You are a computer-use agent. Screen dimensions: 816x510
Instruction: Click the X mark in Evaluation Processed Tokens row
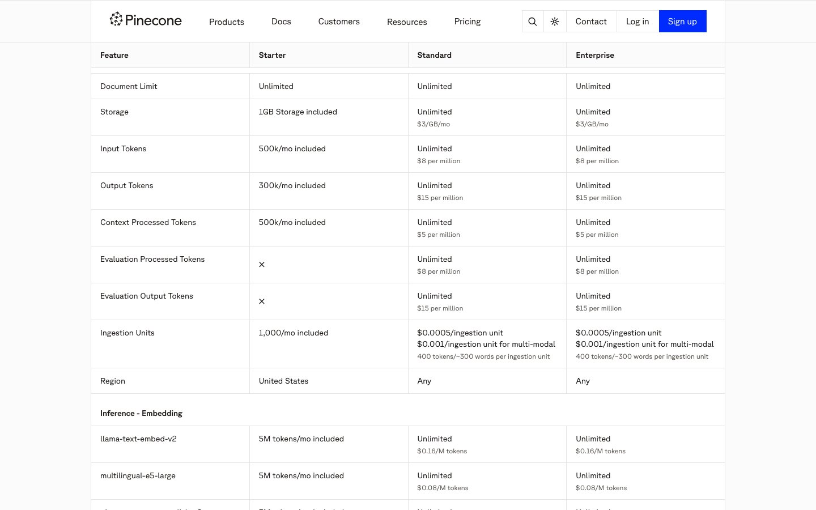(x=262, y=265)
